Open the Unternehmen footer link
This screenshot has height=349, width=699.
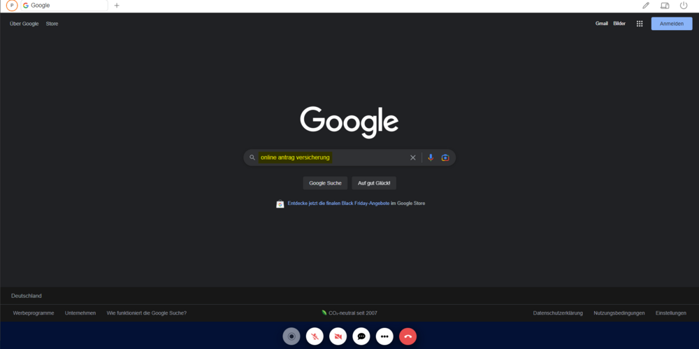coord(80,313)
